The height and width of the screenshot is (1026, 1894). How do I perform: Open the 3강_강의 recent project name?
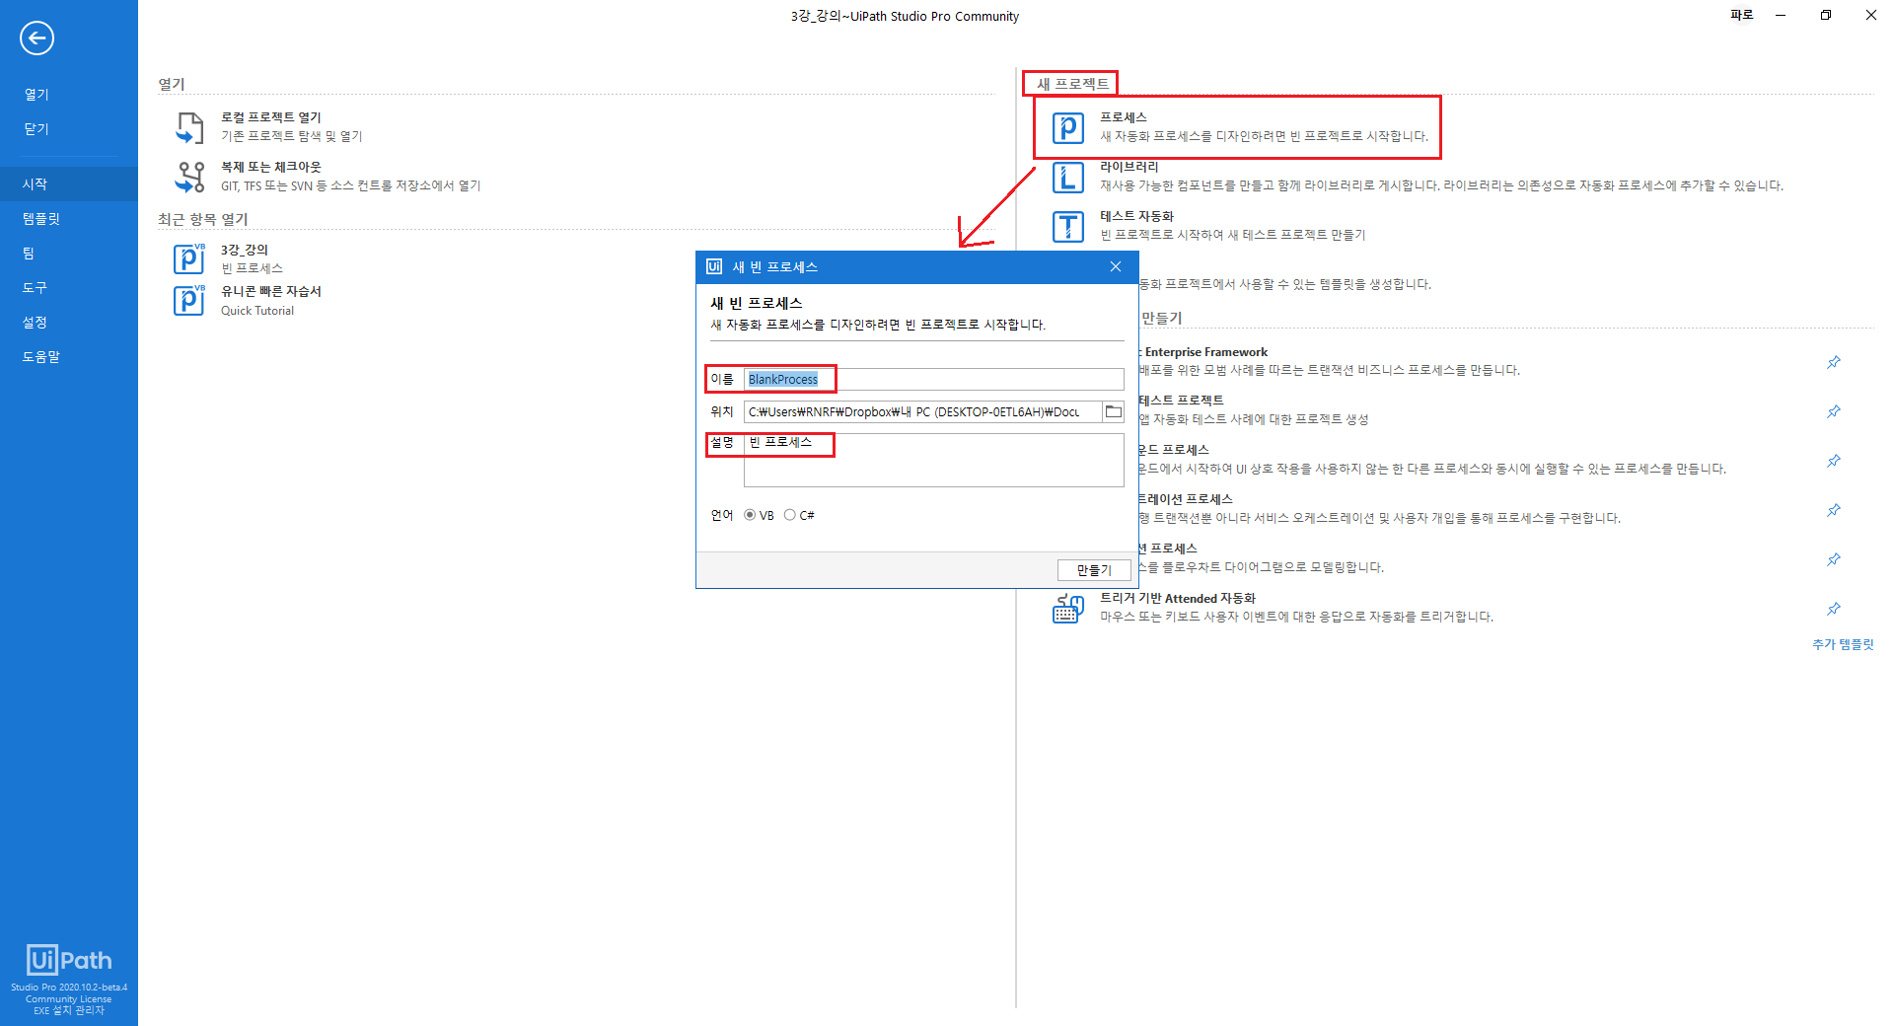coord(245,250)
